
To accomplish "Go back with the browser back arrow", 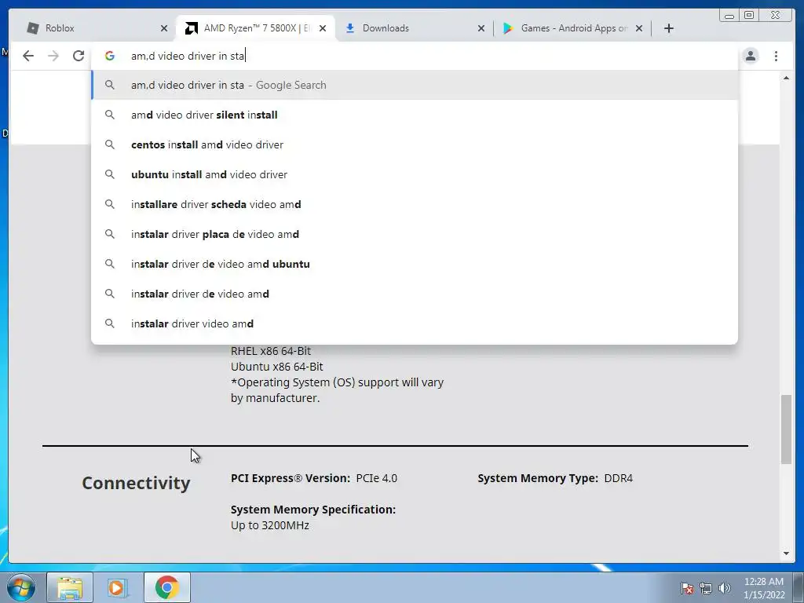I will click(x=28, y=56).
